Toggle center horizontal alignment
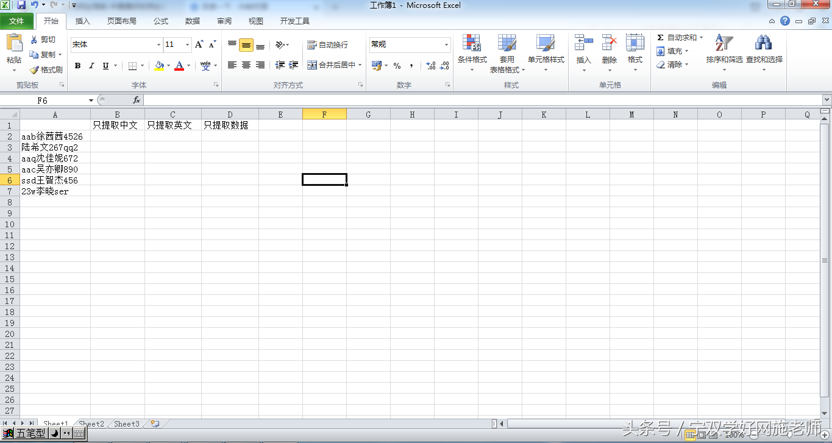 246,65
